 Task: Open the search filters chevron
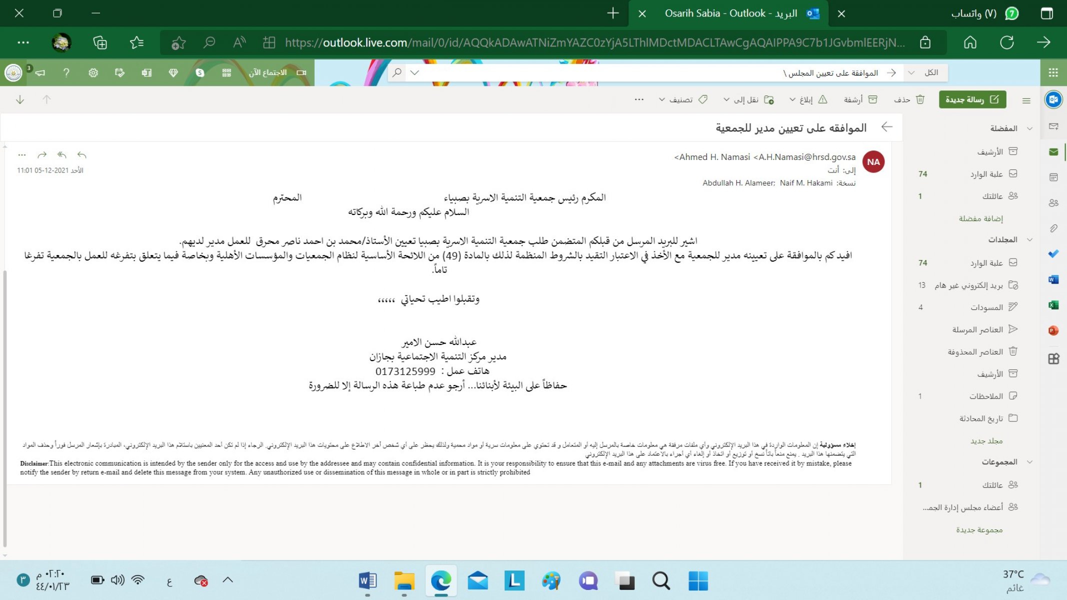415,73
